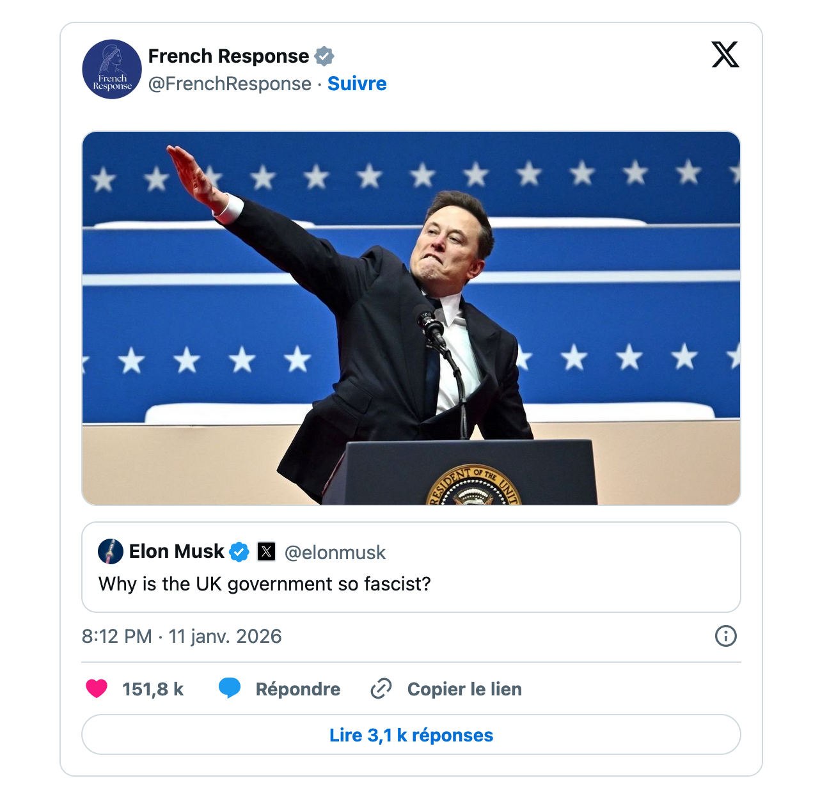Click the blue verified checkmark beside Elon Musk
The width and height of the screenshot is (820, 792).
[x=239, y=551]
